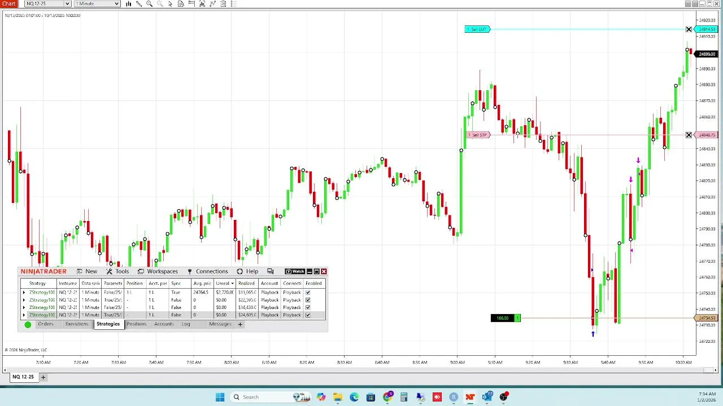Click the Sell LMT order label
723x406 pixels.
point(477,29)
